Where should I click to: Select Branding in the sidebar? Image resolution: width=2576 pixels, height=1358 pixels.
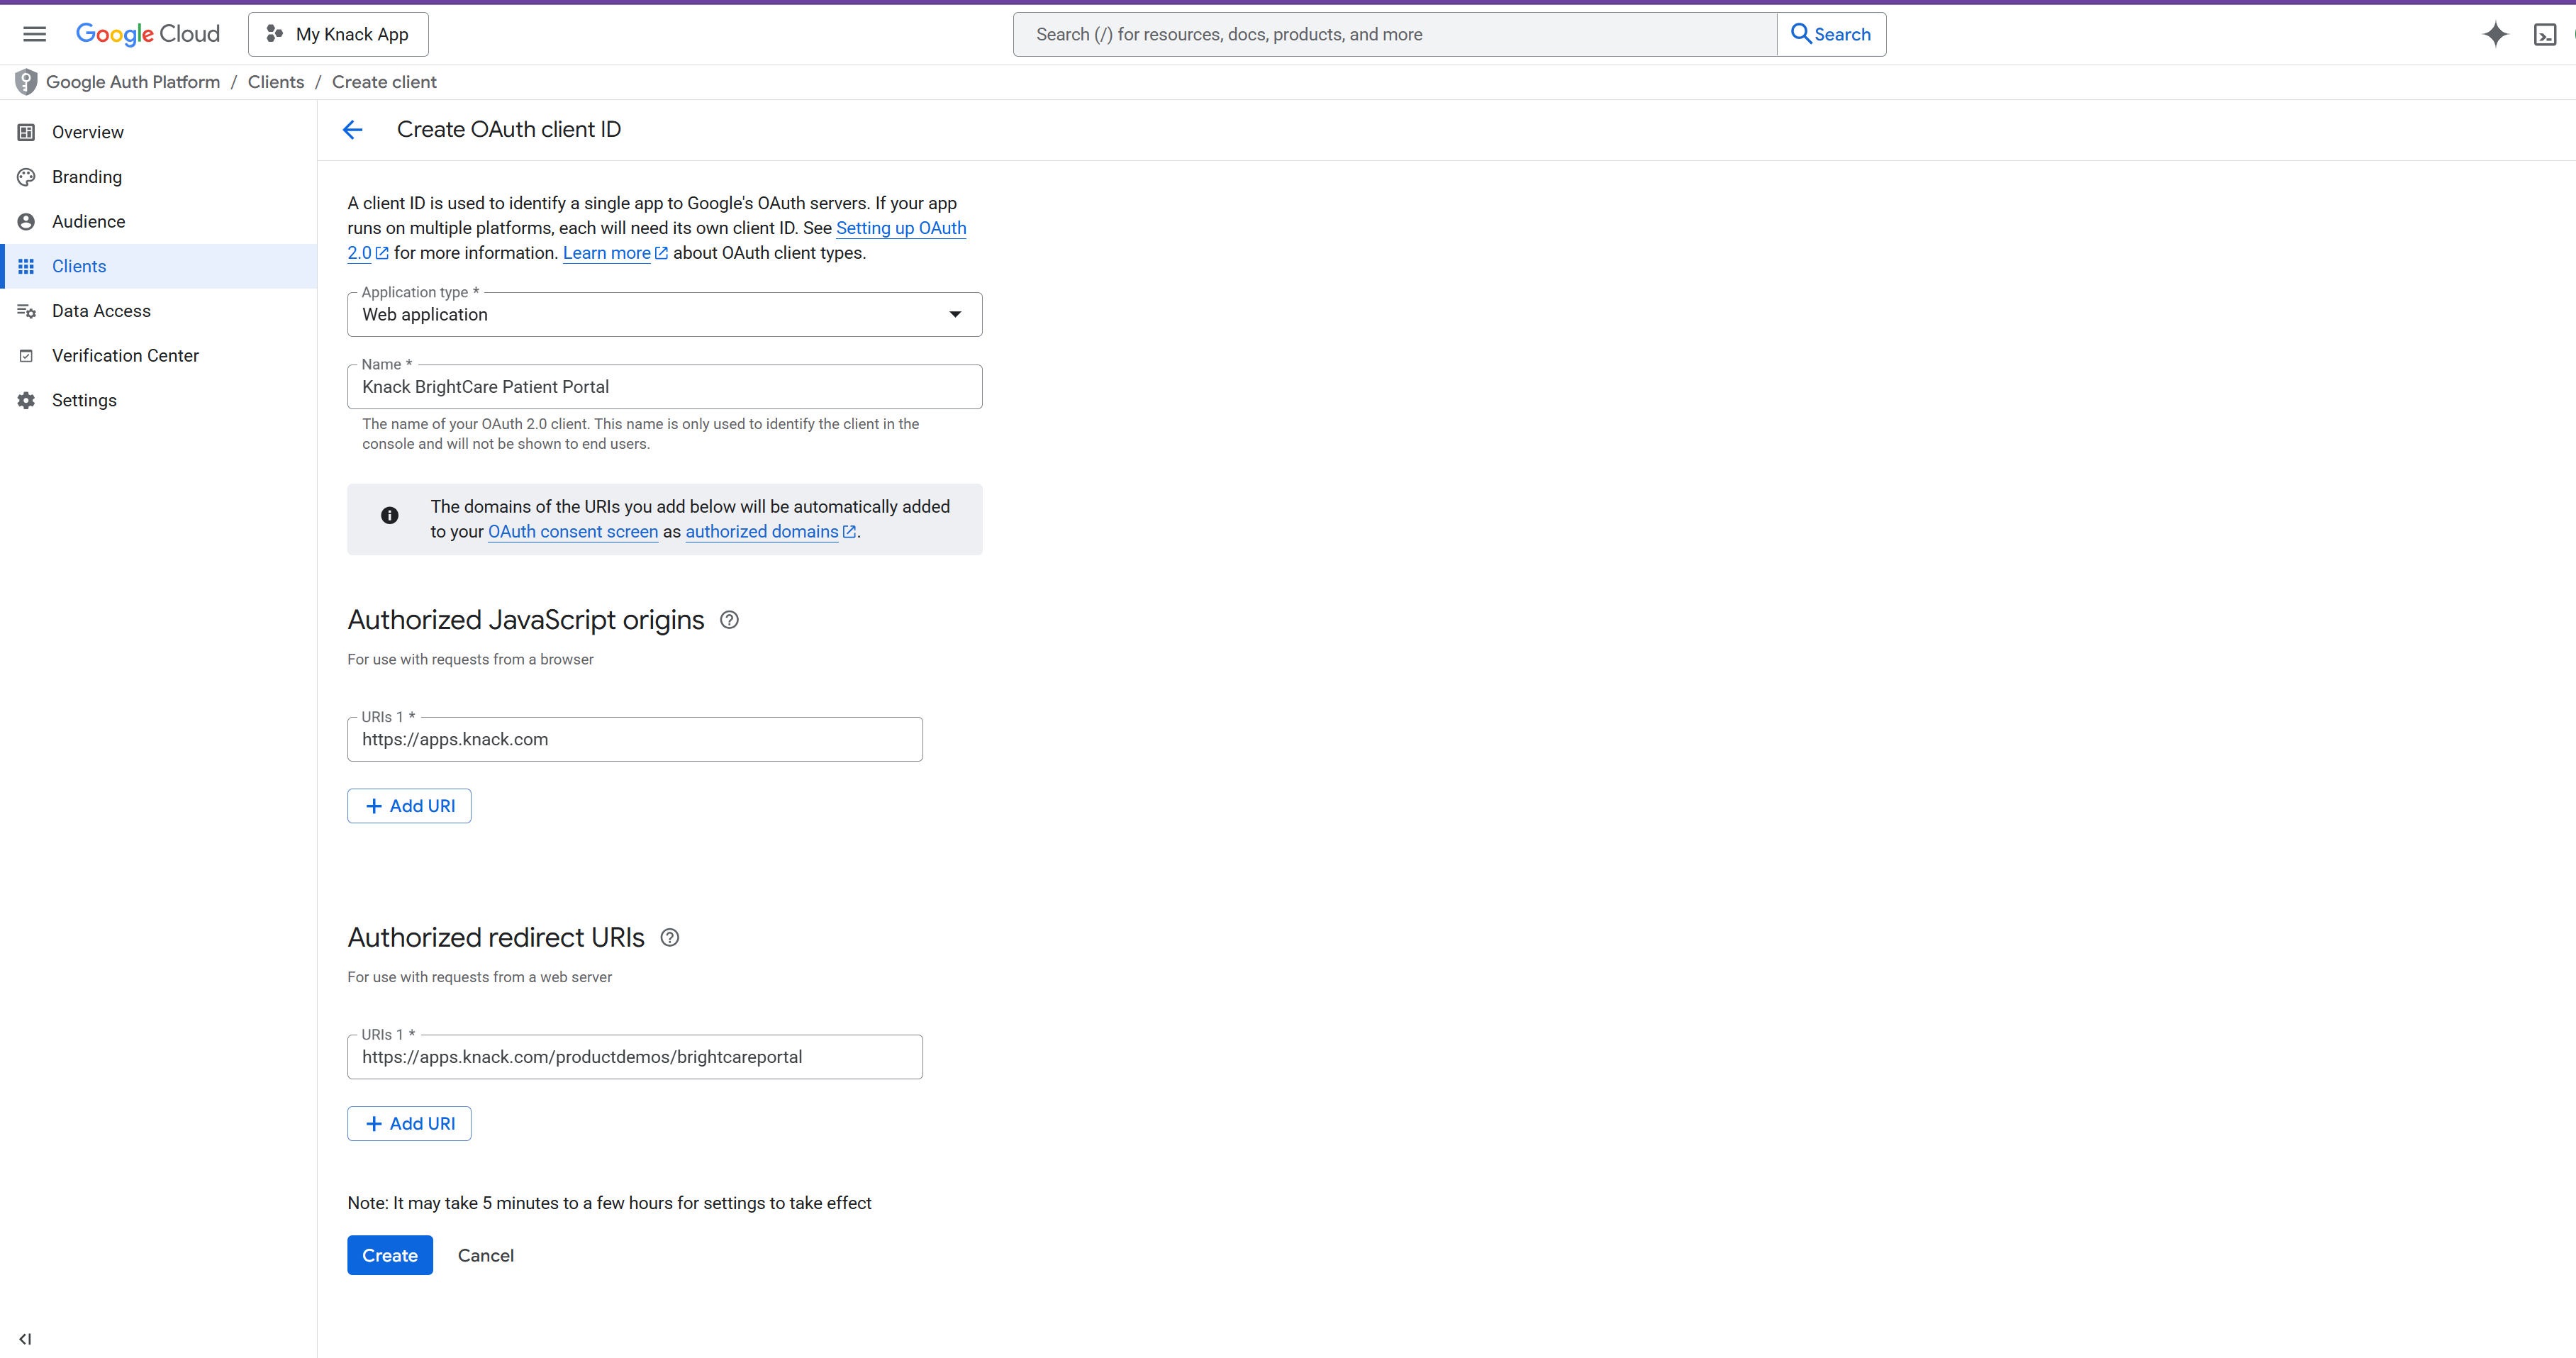[87, 177]
